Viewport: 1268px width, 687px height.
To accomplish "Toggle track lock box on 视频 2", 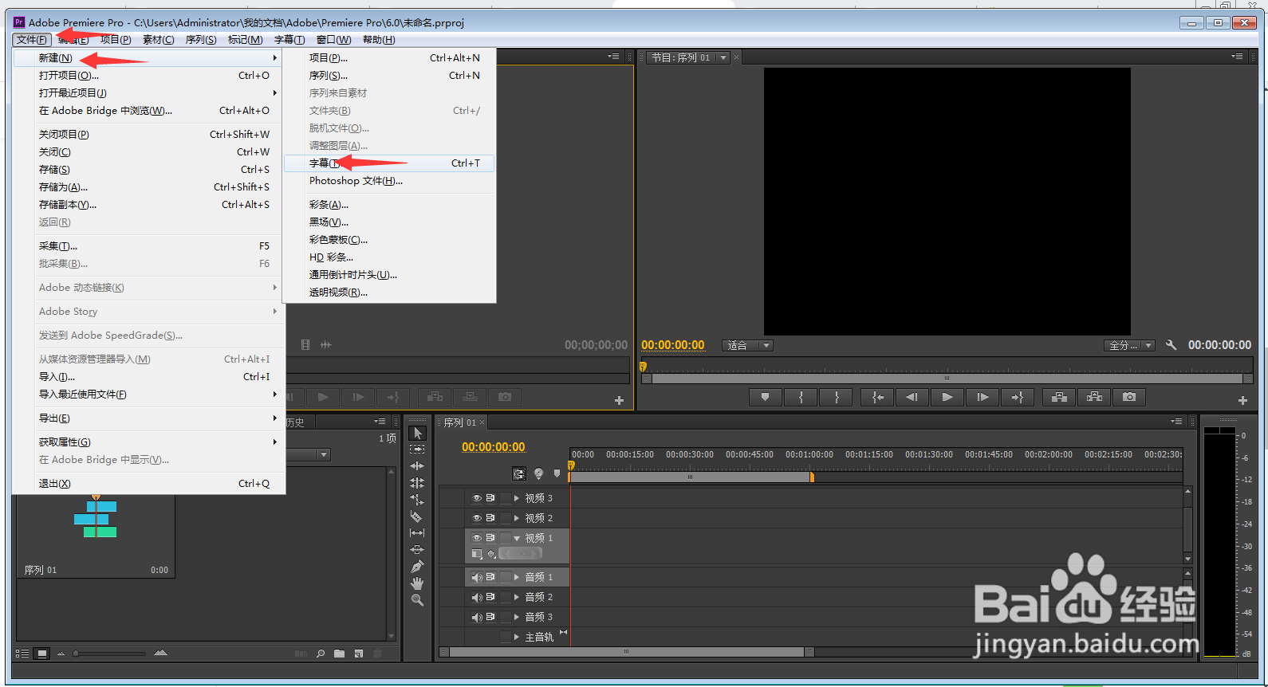I will pyautogui.click(x=506, y=518).
